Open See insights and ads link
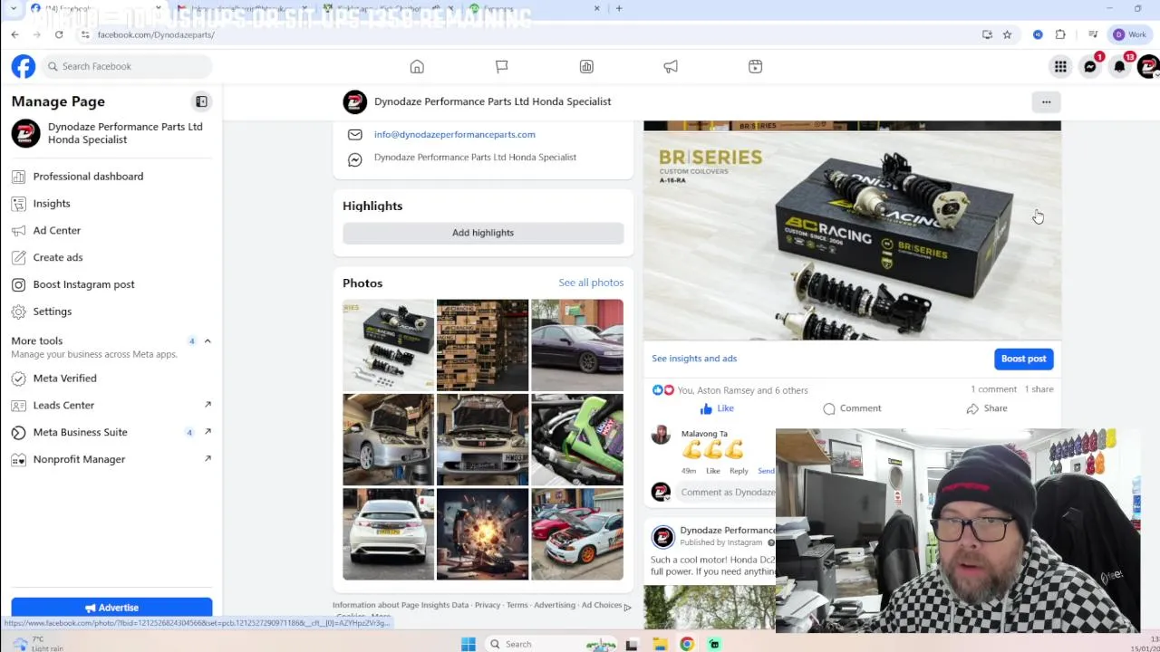This screenshot has height=652, width=1160. pyautogui.click(x=694, y=359)
